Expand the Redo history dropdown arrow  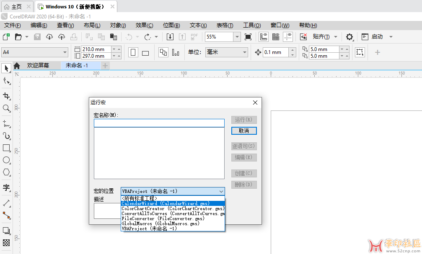coord(156,37)
